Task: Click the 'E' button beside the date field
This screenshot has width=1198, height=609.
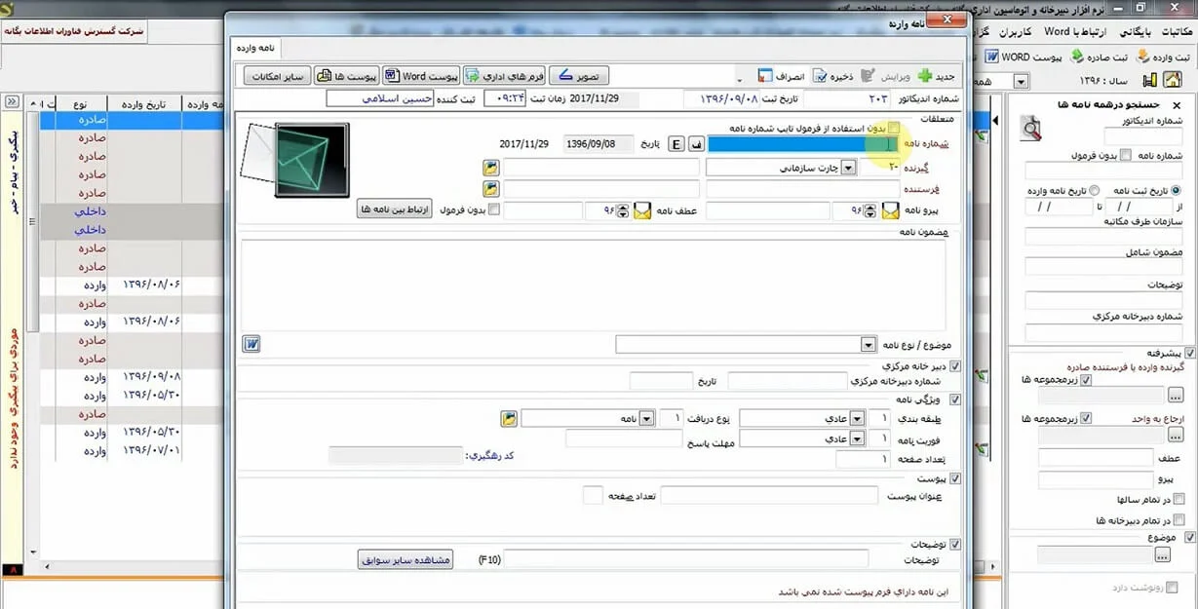Action: click(x=676, y=144)
